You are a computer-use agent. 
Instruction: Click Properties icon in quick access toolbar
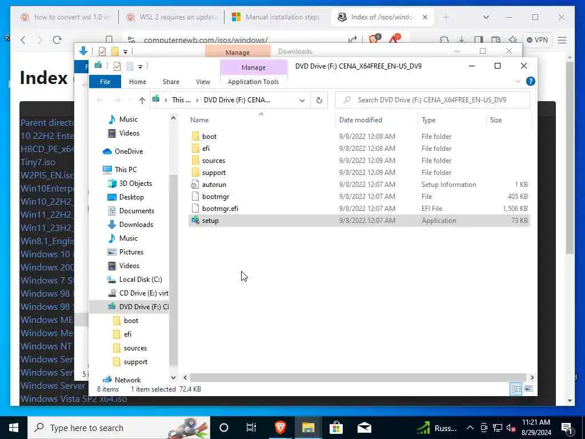coord(117,66)
